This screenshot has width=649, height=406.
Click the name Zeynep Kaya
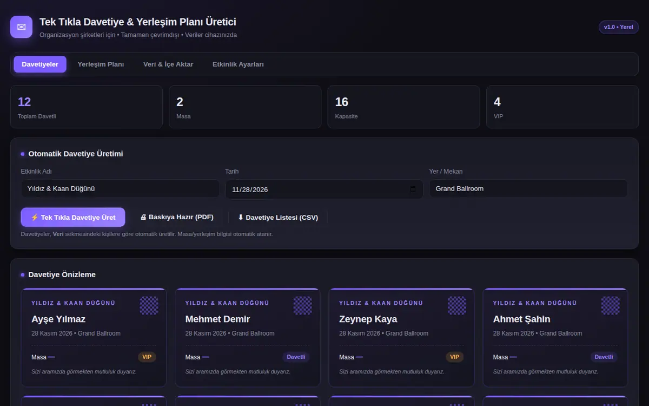coord(368,319)
